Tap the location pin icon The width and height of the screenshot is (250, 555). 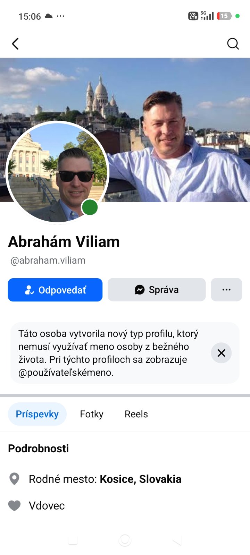pyautogui.click(x=14, y=479)
